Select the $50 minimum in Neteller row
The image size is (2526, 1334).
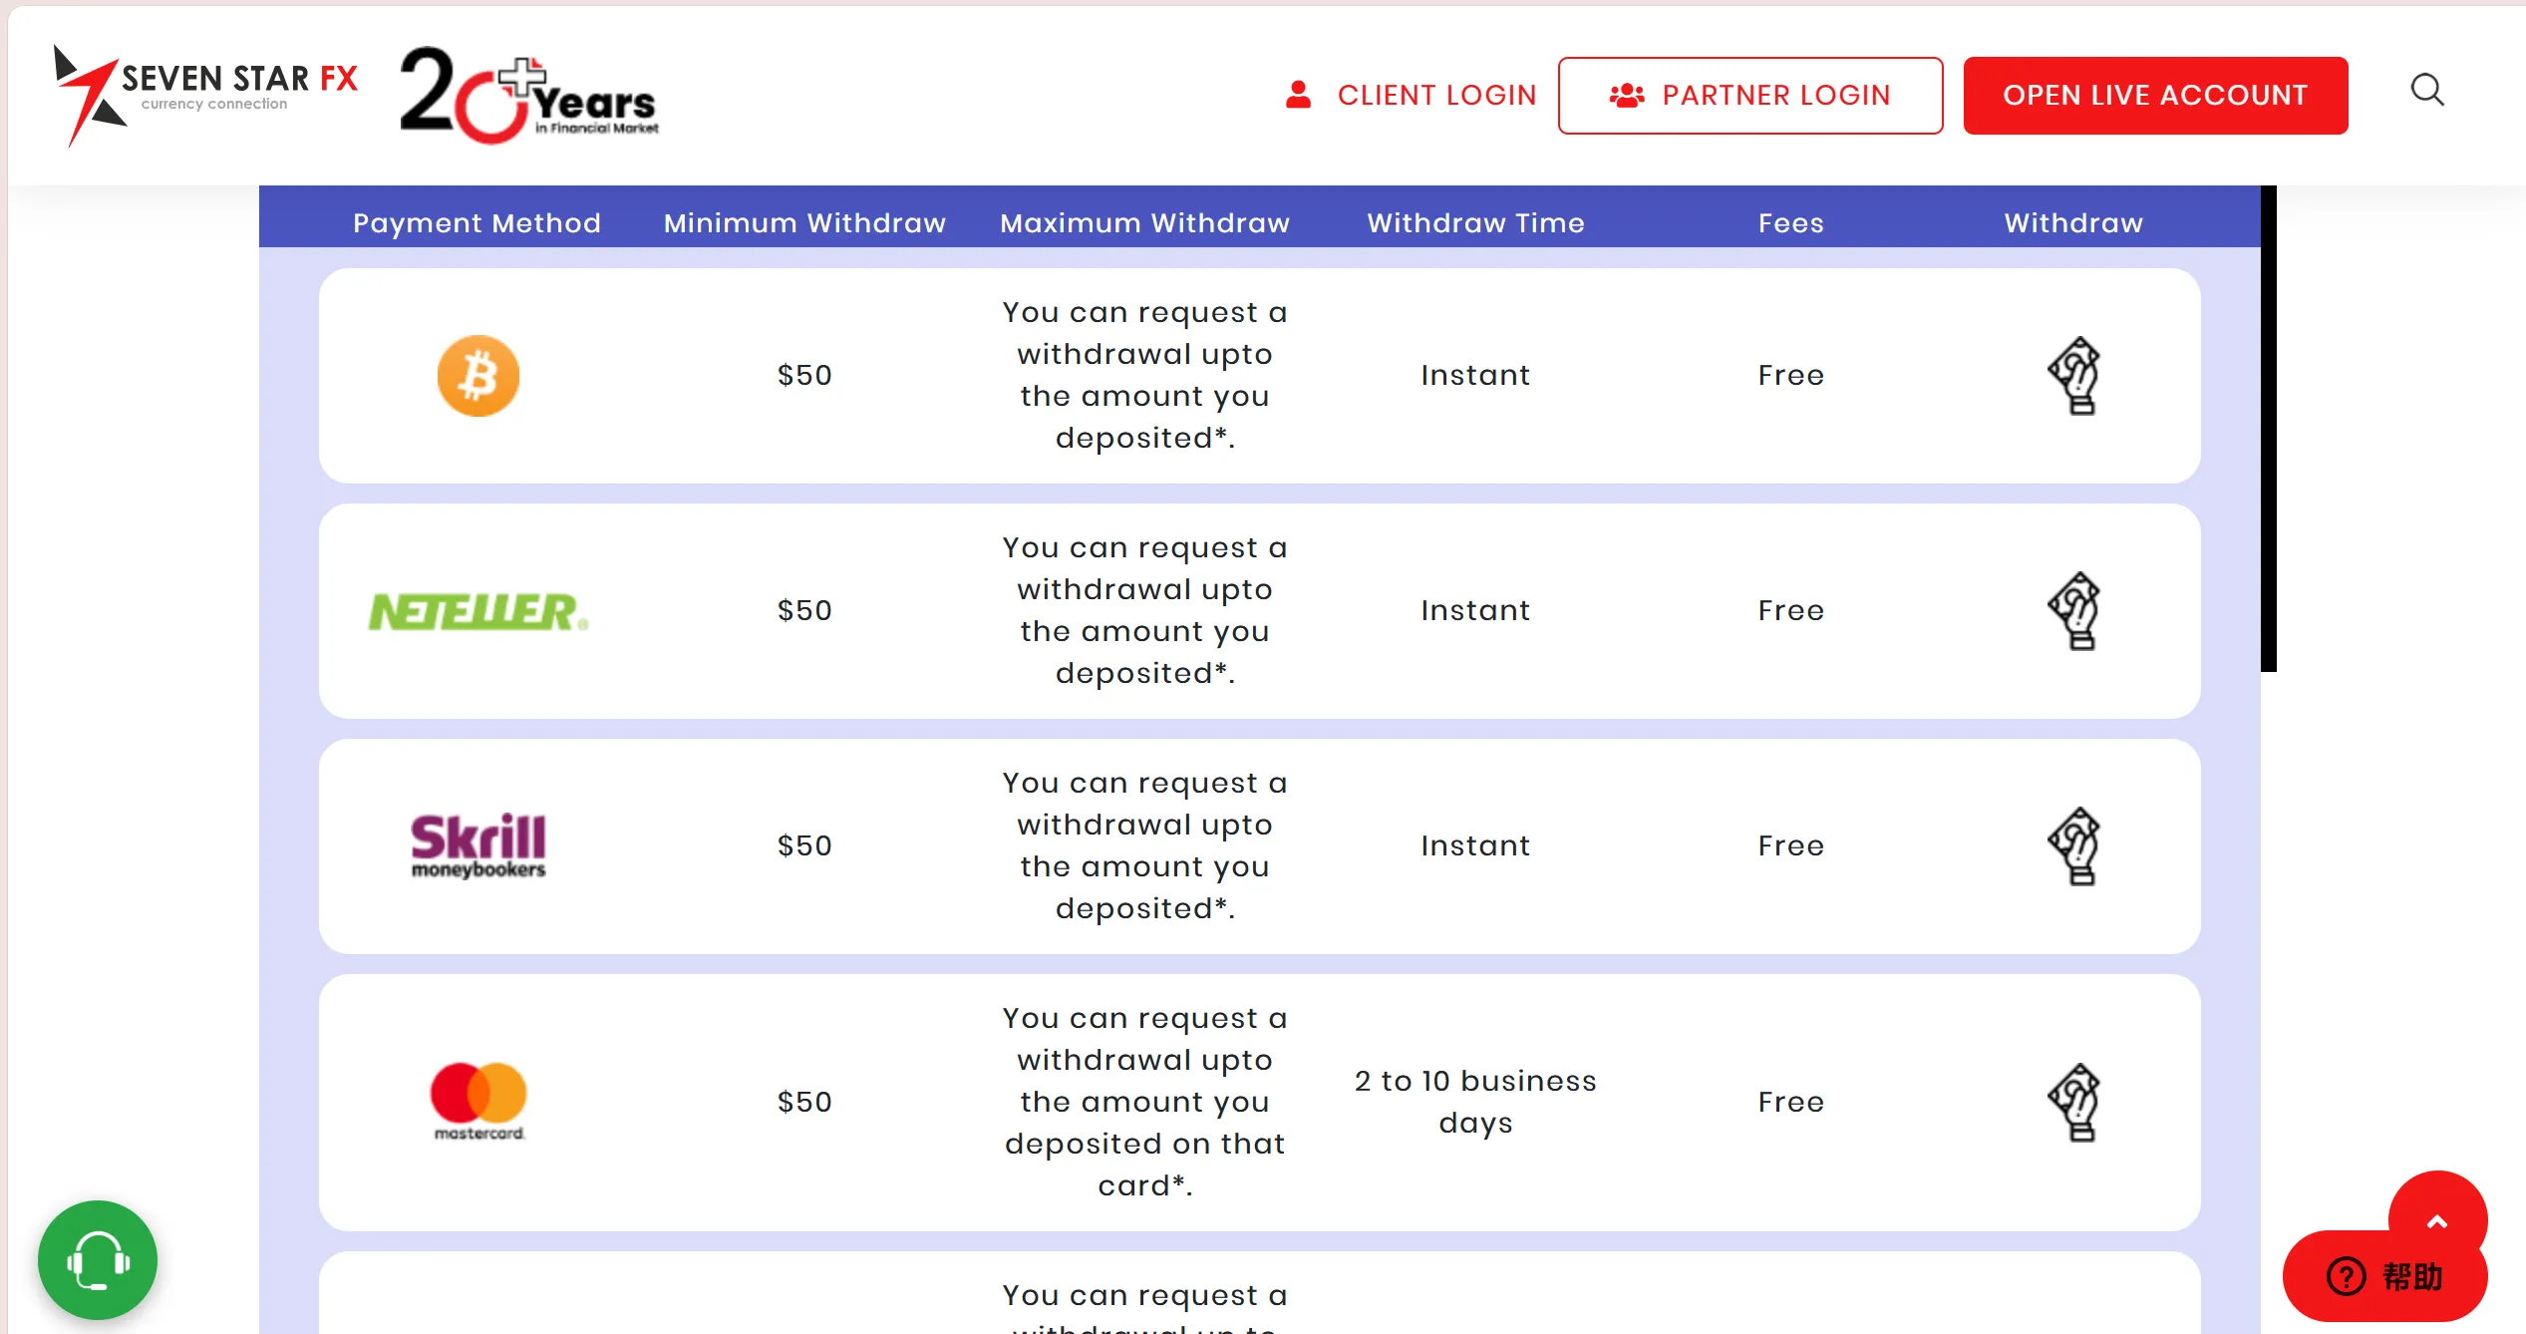click(804, 611)
